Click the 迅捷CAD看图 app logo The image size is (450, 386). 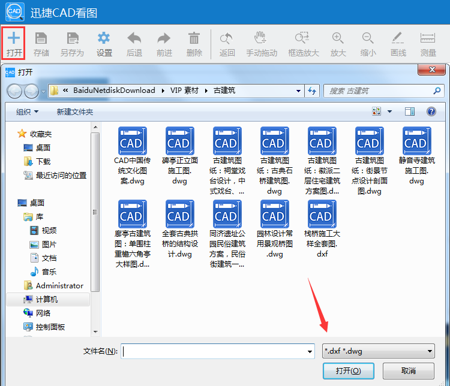(x=15, y=12)
